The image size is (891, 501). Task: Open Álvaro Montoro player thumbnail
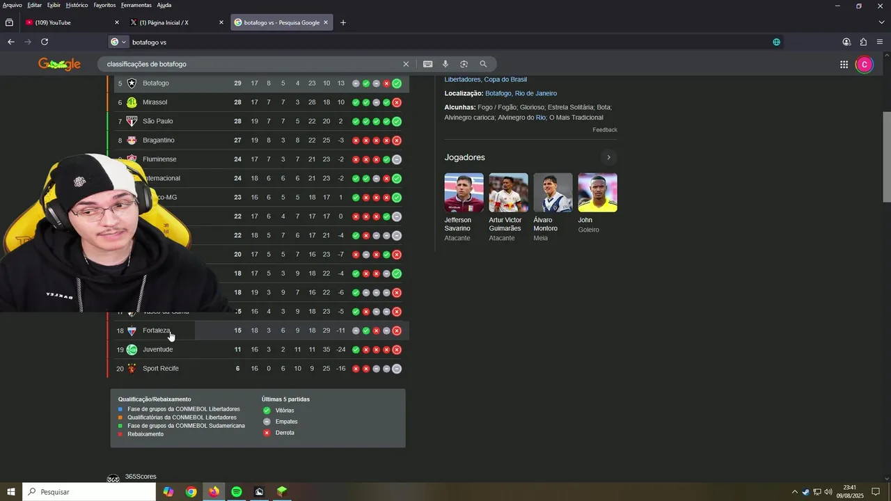click(x=553, y=193)
